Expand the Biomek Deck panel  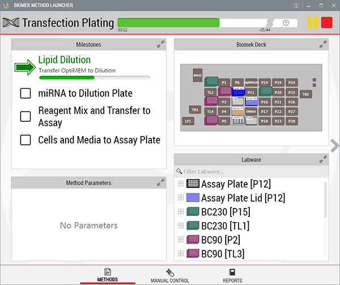(x=323, y=44)
